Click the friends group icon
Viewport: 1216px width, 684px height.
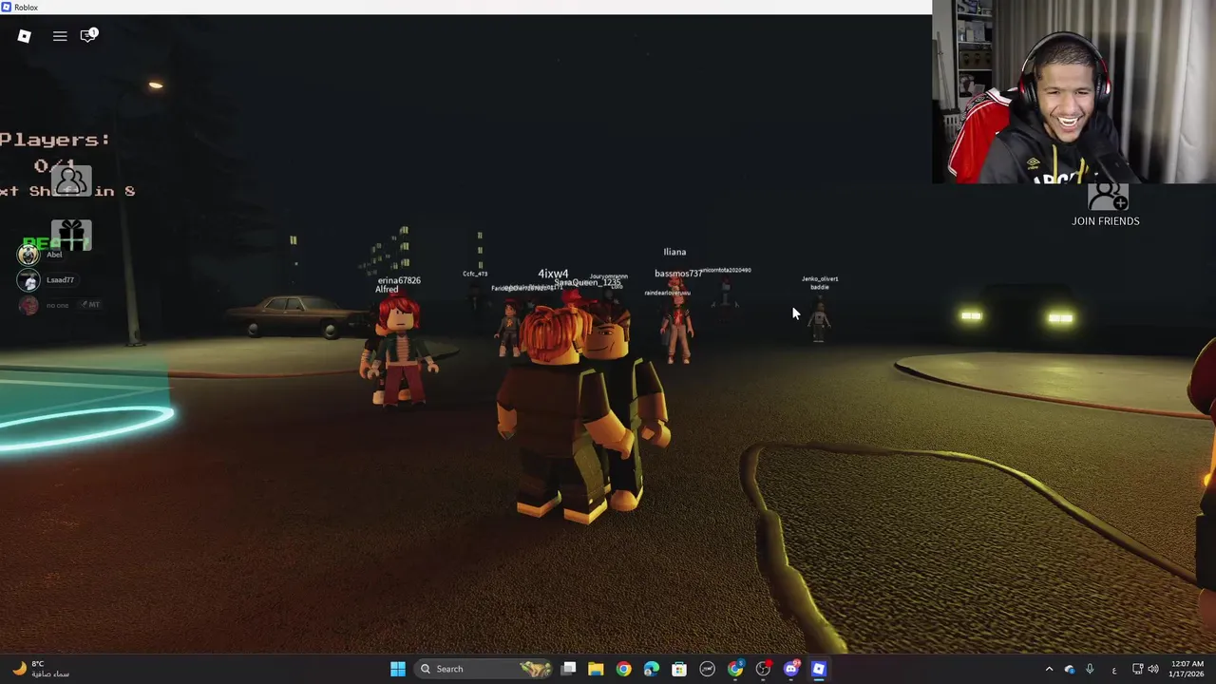point(71,180)
